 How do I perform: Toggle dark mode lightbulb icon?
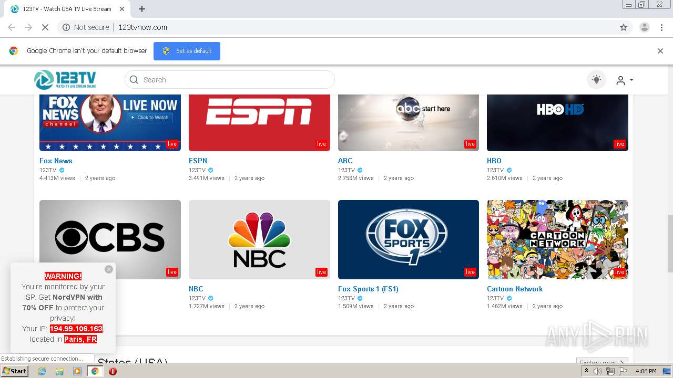[596, 80]
